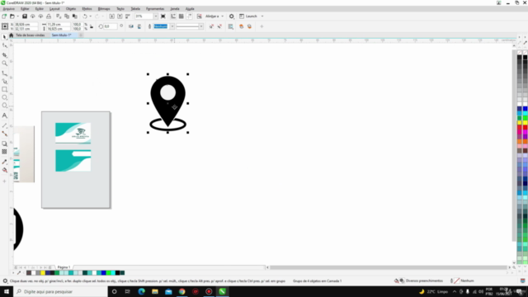Select the Connector tool

4,134
